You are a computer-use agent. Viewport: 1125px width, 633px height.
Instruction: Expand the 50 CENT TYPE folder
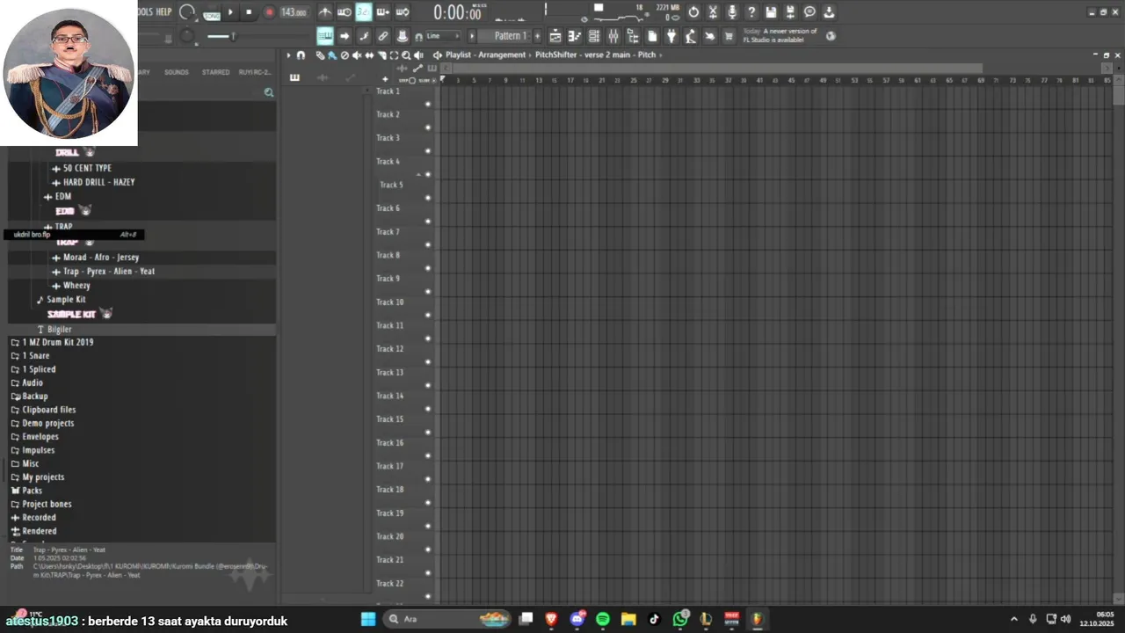coord(87,168)
